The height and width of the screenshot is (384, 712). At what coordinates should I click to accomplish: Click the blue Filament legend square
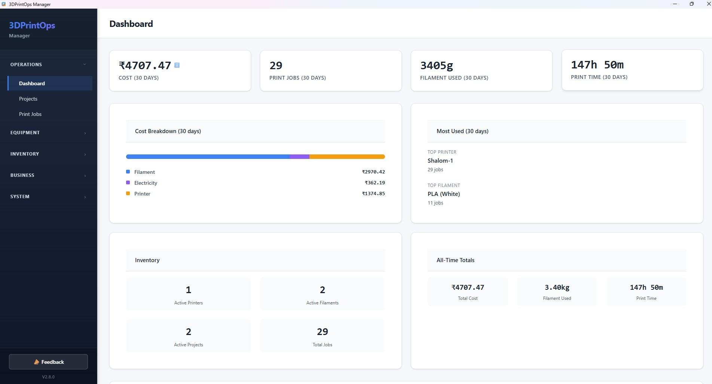(x=128, y=172)
